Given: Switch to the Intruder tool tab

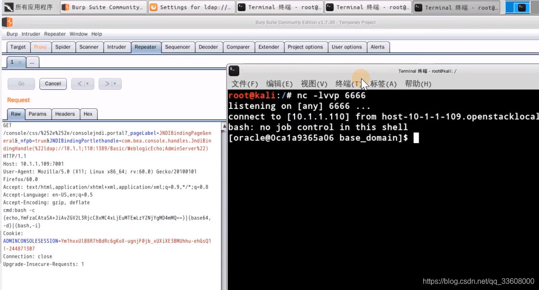Looking at the screenshot, I should coord(117,47).
